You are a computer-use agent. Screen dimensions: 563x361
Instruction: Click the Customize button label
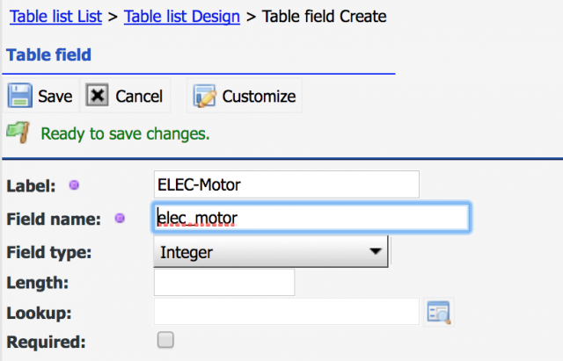pyautogui.click(x=259, y=96)
